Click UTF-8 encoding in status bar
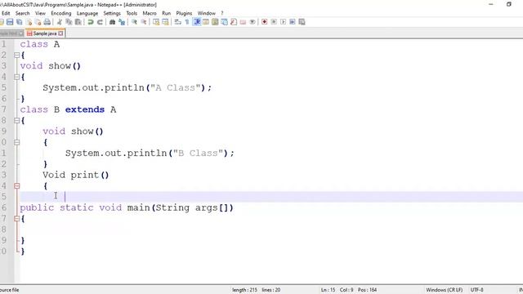This screenshot has width=523, height=294. (476, 290)
